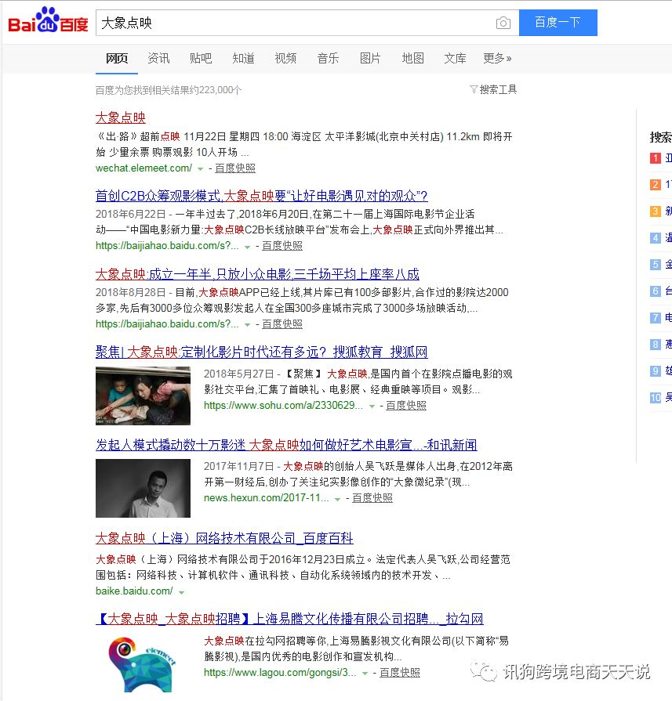Expand dropdown next to news.hexun.com URL

point(337,499)
